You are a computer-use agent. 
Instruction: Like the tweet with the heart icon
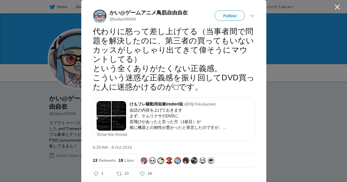(142, 174)
